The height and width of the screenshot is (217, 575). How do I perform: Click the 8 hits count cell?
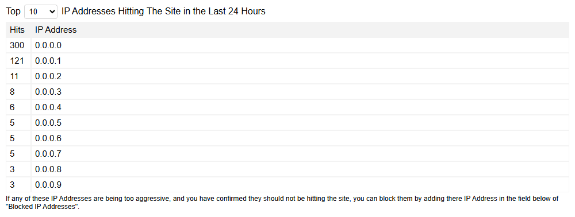coord(18,92)
